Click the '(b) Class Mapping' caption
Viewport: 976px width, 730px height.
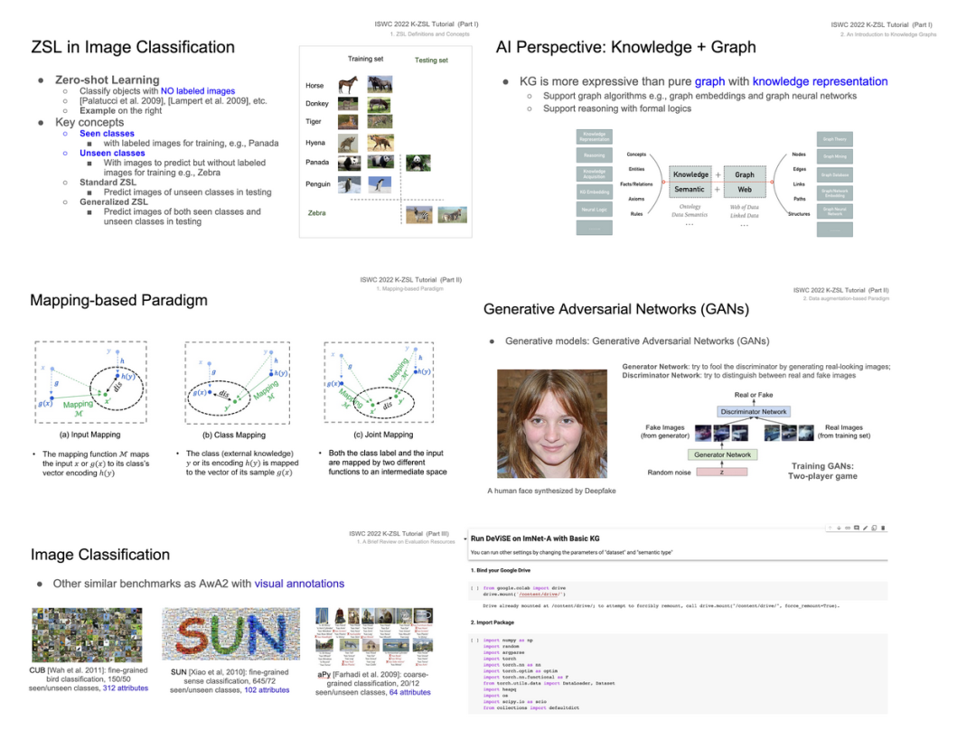point(234,435)
